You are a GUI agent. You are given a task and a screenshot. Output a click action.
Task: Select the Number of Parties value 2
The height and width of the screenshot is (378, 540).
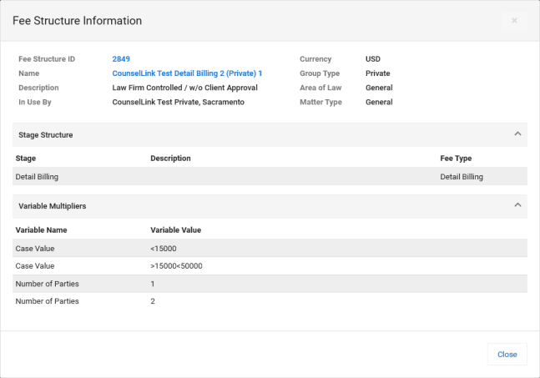click(153, 301)
